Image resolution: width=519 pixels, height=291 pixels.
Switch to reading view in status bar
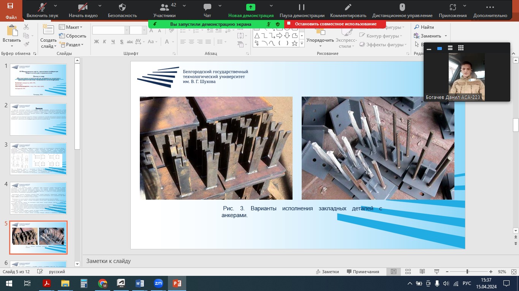[x=422, y=272]
